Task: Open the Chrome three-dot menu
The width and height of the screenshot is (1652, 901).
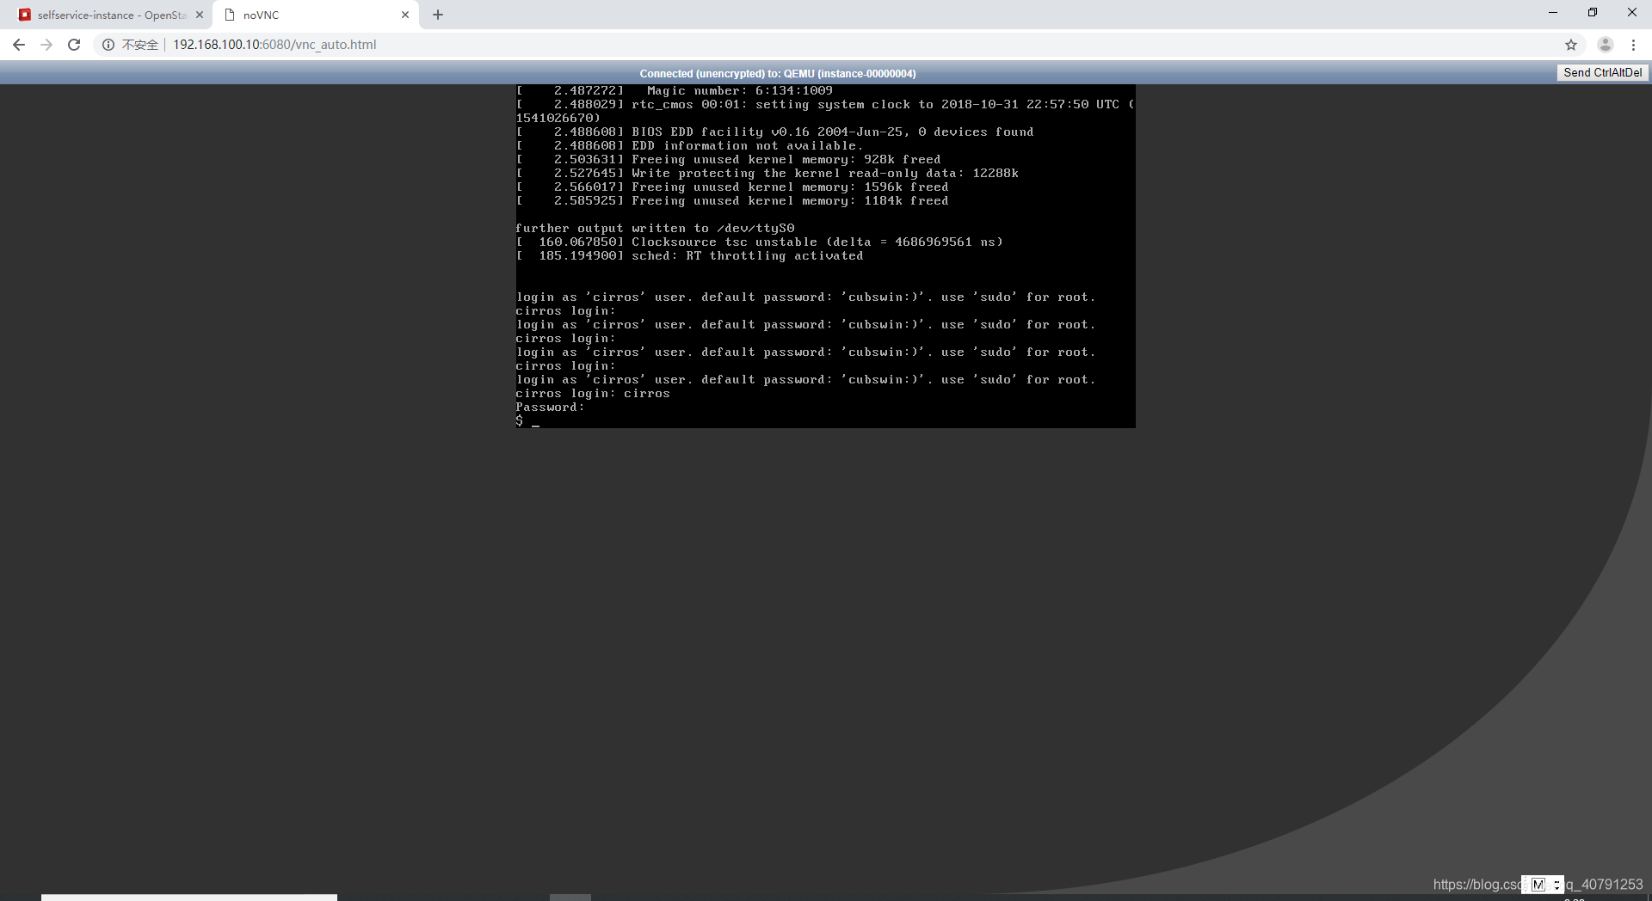Action: pyautogui.click(x=1633, y=45)
